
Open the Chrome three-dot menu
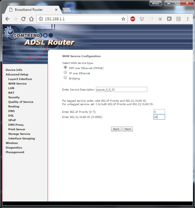(188, 19)
